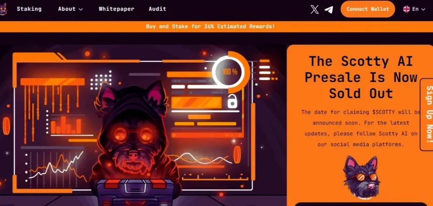
Task: Click the UK flag language icon
Action: click(406, 9)
